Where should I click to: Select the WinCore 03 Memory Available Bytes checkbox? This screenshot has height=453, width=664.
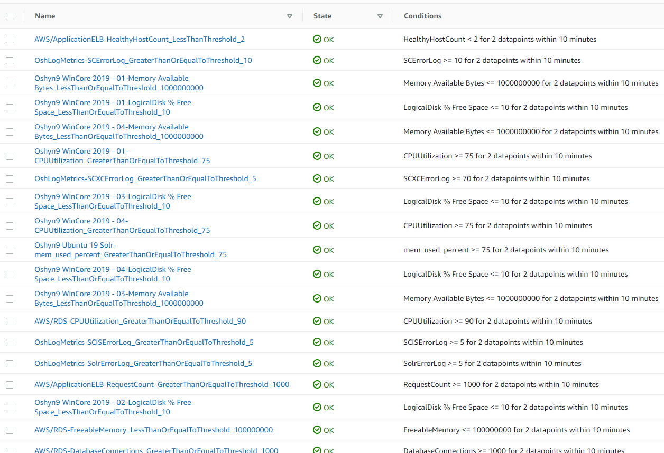tap(10, 299)
